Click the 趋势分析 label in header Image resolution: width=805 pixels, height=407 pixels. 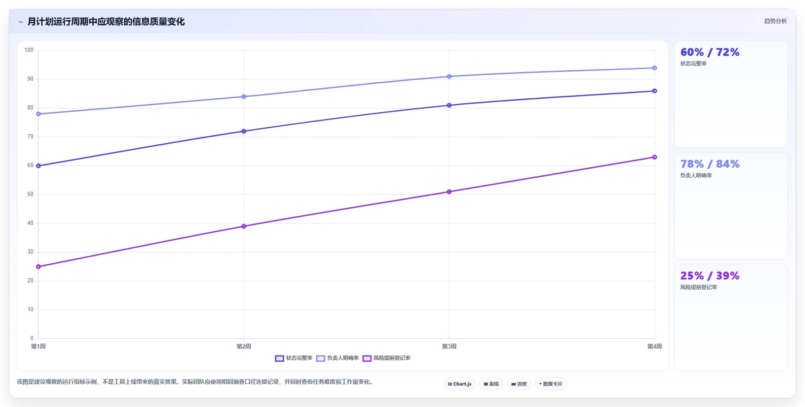(x=775, y=21)
